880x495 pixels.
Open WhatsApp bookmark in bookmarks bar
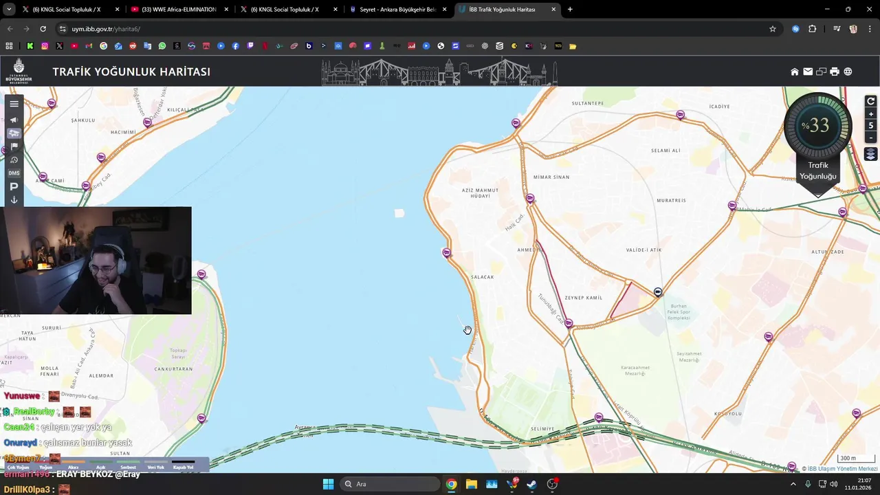pos(162,46)
